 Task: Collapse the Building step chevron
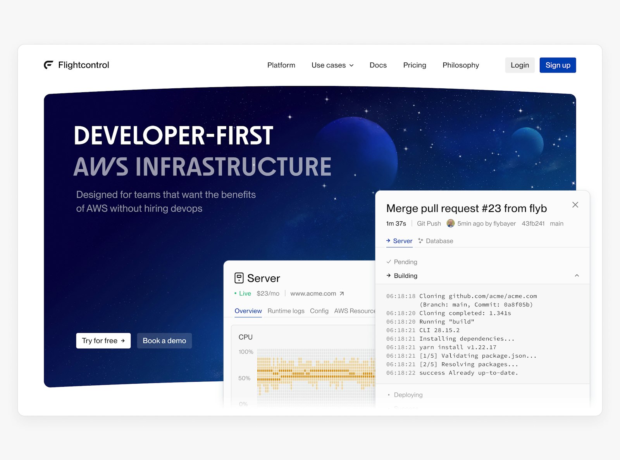577,276
